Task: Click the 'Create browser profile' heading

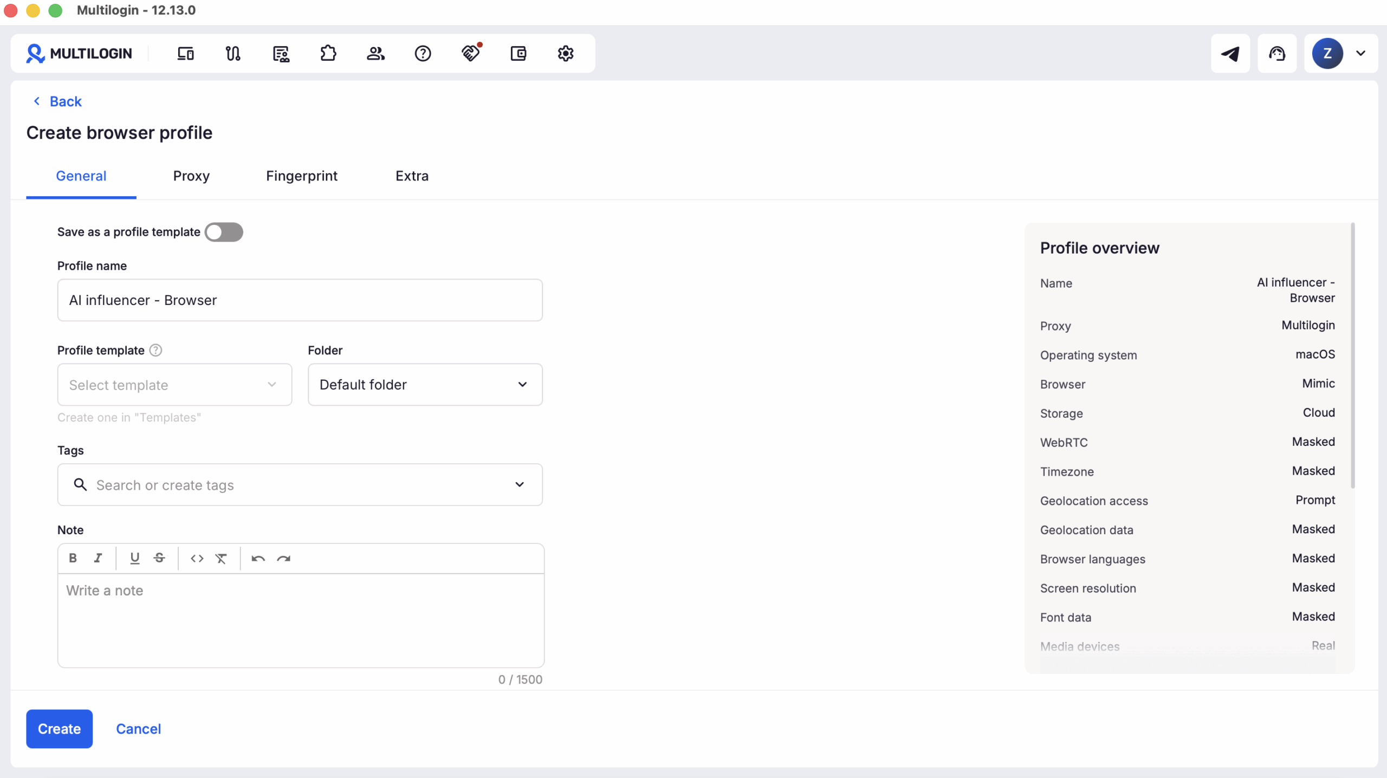Action: [119, 133]
